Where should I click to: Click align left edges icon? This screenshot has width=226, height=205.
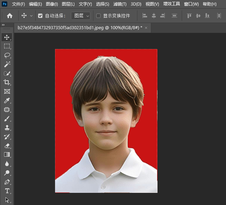145,16
